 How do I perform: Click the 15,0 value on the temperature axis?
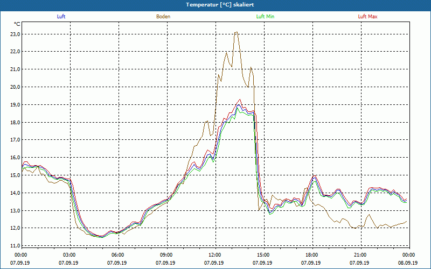(15, 175)
